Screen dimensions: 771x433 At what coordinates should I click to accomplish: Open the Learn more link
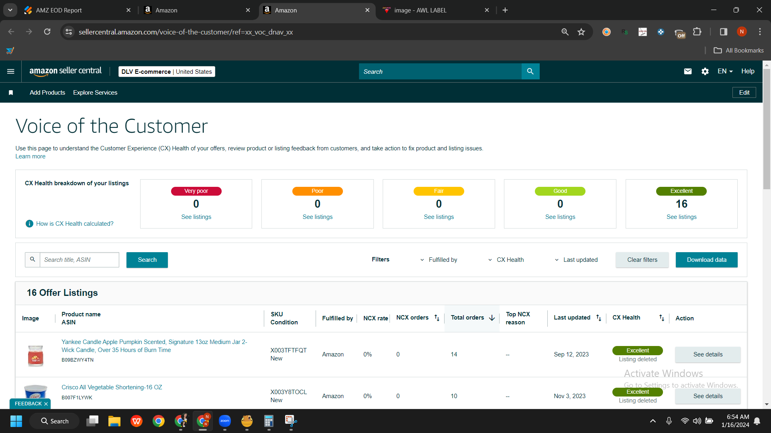click(x=31, y=156)
